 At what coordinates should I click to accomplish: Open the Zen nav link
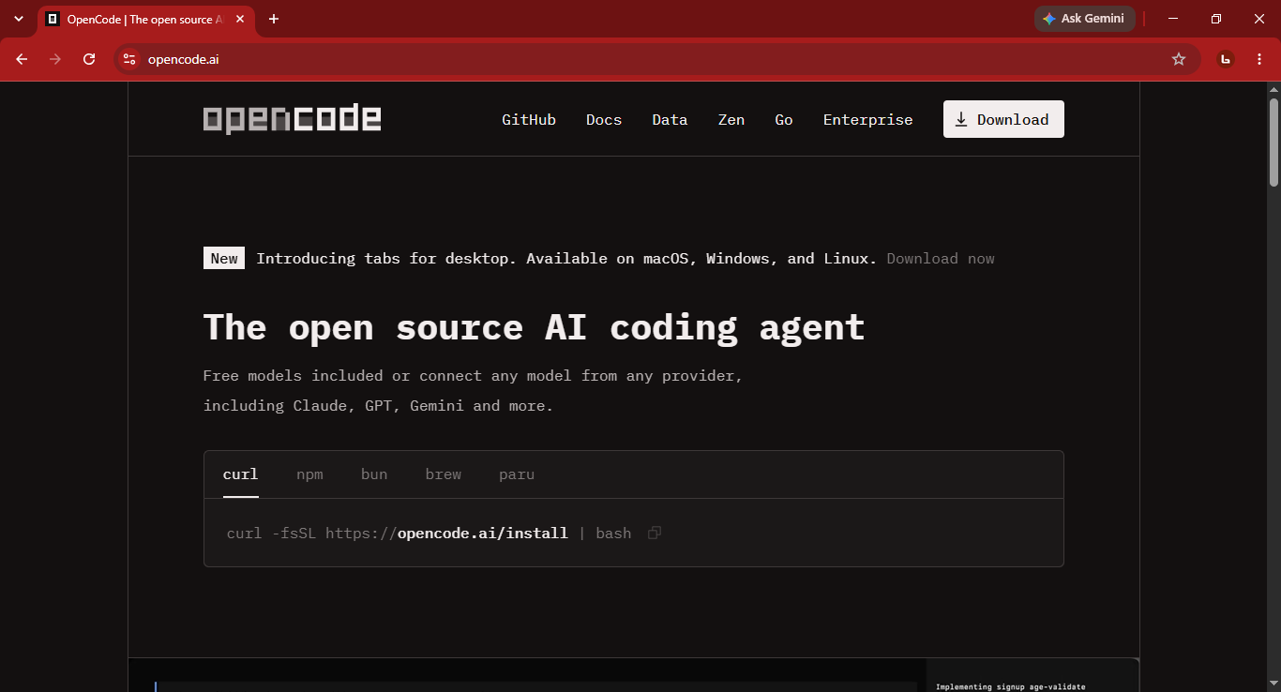[731, 119]
